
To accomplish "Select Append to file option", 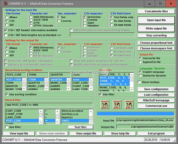I will [140, 62].
